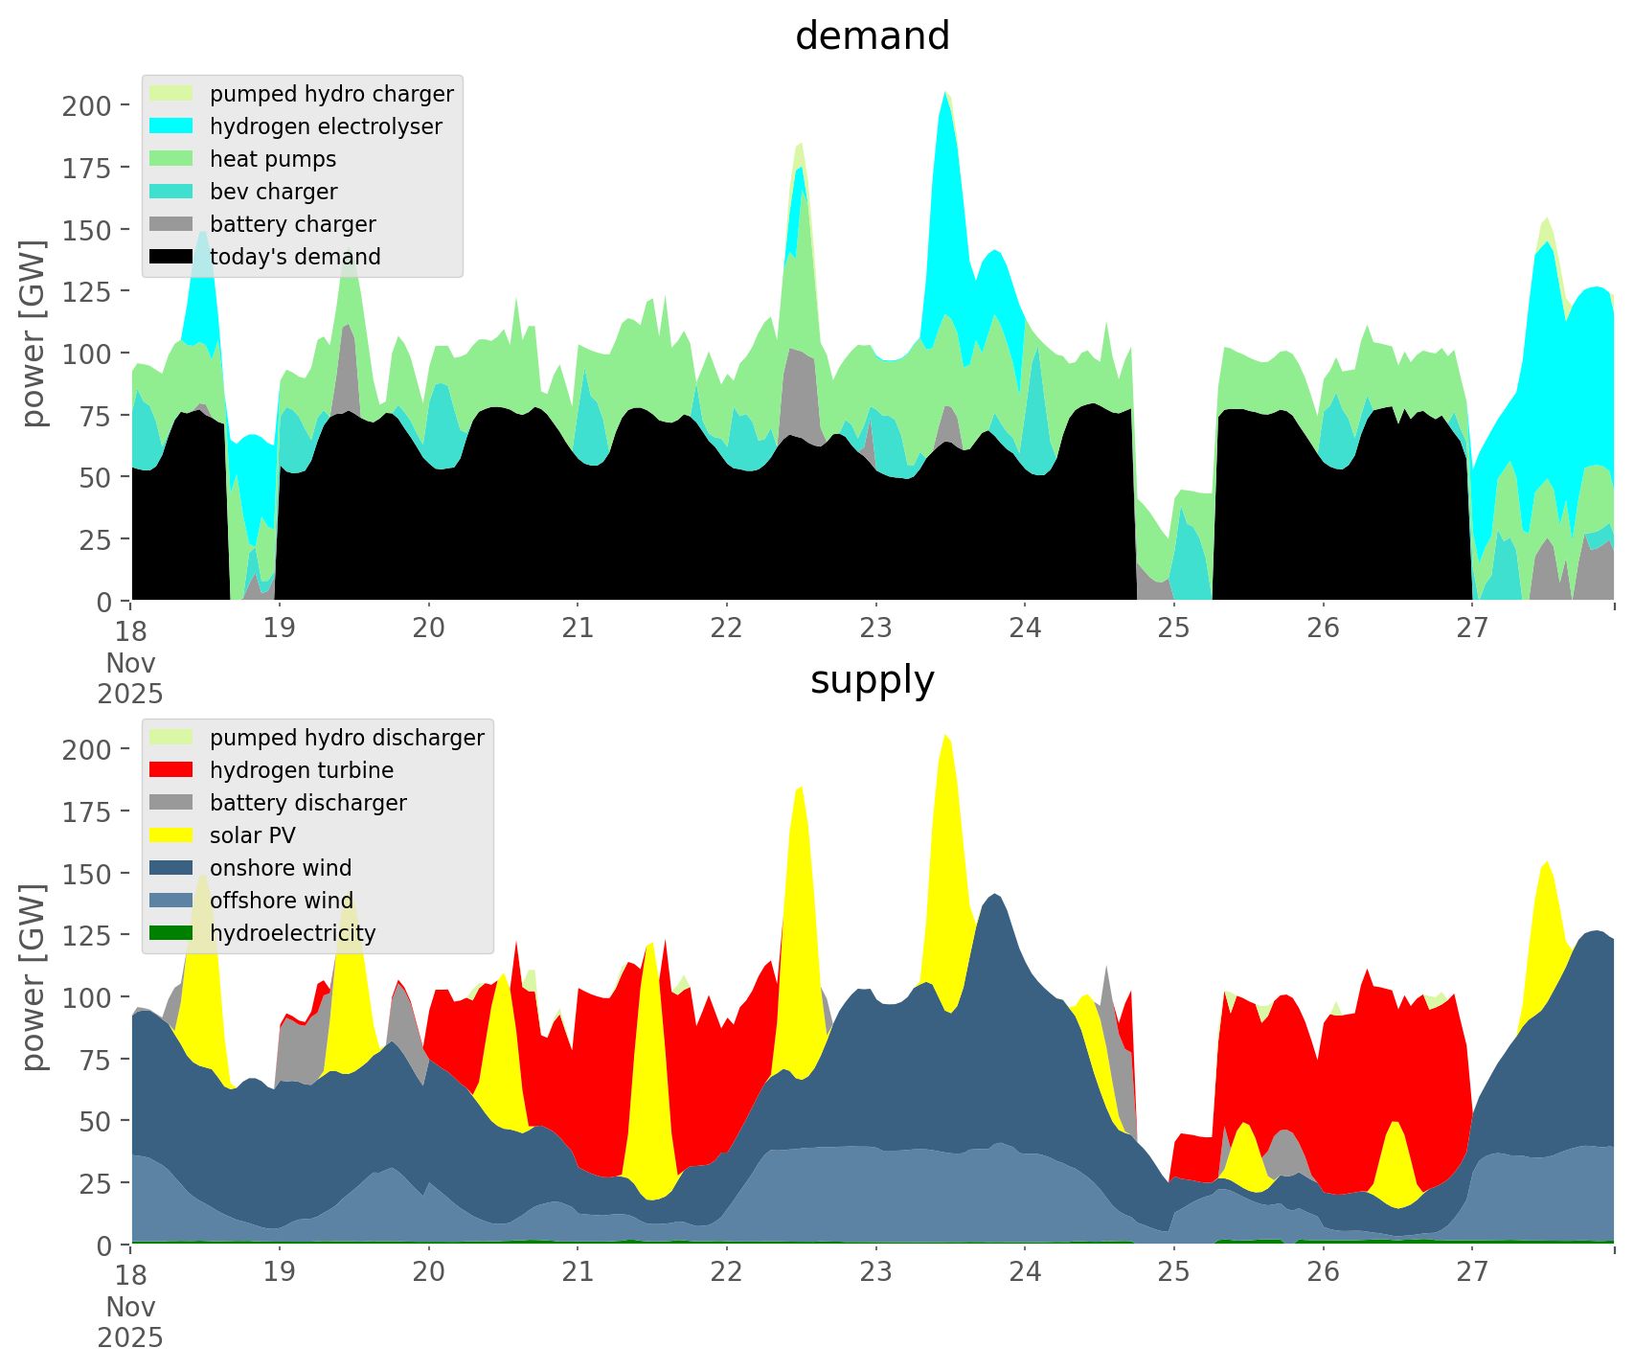Click the pumped hydro discharger legend label
The height and width of the screenshot is (1371, 1634).
(347, 738)
